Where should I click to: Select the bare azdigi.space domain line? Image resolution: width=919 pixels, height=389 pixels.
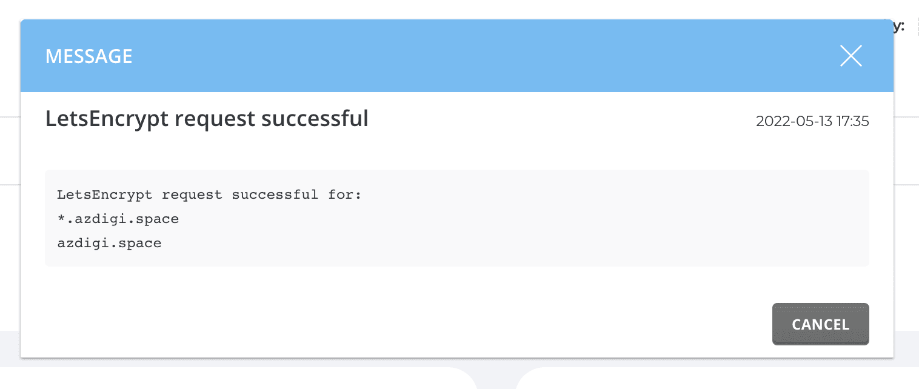[x=109, y=244]
